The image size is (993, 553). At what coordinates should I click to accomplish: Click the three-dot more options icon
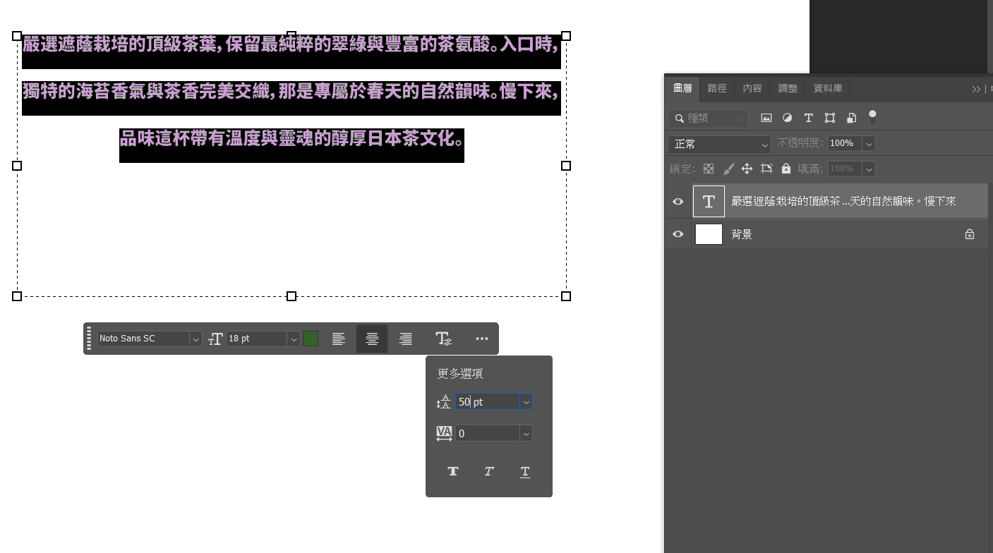(482, 339)
